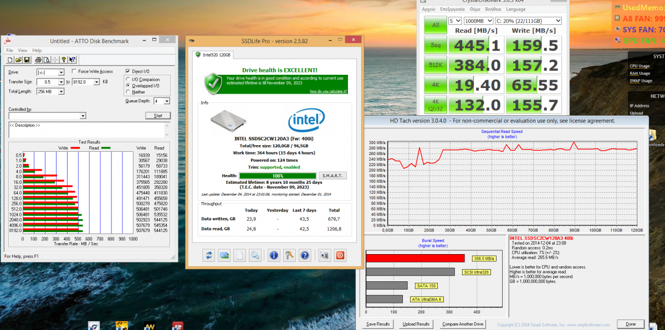Toggle Direct I/O checkbox in ATTO
Image resolution: width=665 pixels, height=330 pixels.
pyautogui.click(x=127, y=71)
